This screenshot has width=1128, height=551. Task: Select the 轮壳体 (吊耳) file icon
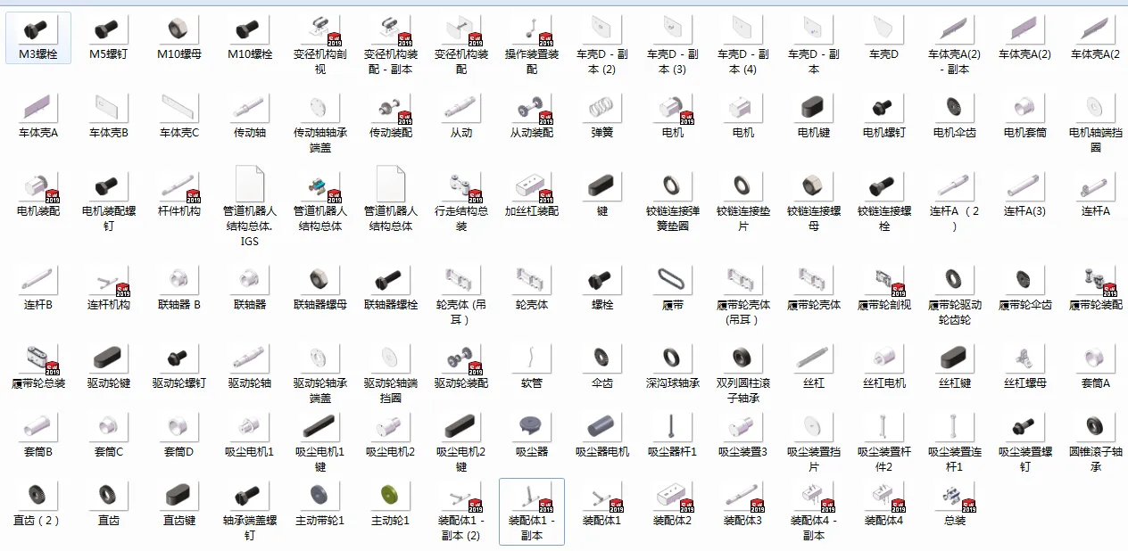coord(461,280)
